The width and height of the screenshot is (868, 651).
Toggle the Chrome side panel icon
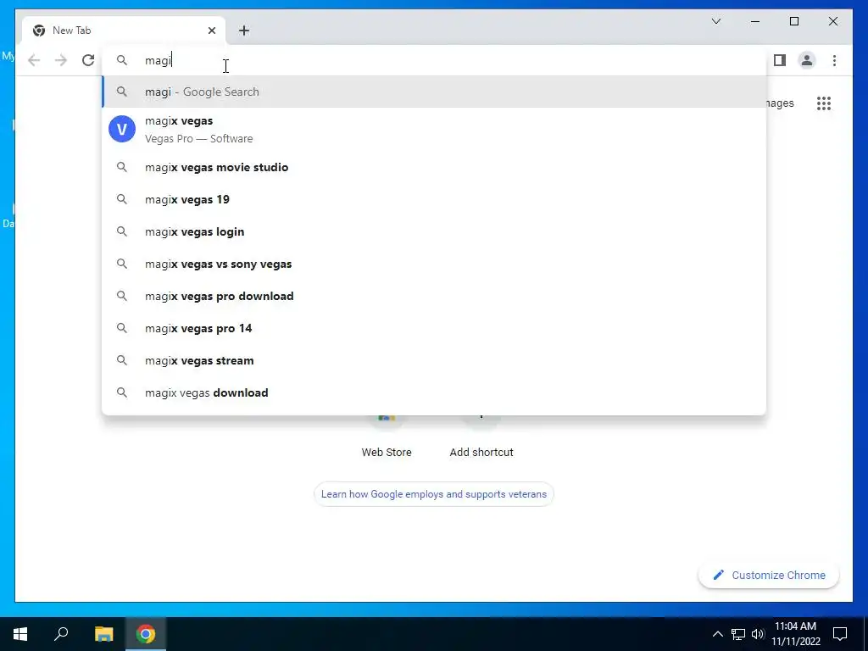coord(780,60)
